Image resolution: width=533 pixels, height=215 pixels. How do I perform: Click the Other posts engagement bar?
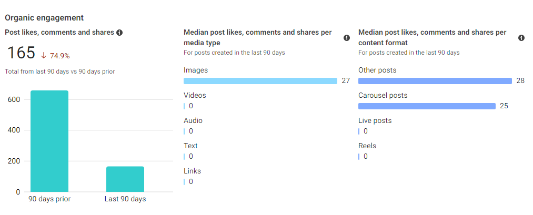pyautogui.click(x=435, y=81)
